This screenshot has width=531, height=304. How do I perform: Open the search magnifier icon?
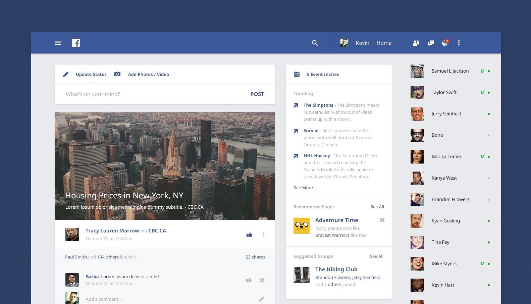(315, 43)
